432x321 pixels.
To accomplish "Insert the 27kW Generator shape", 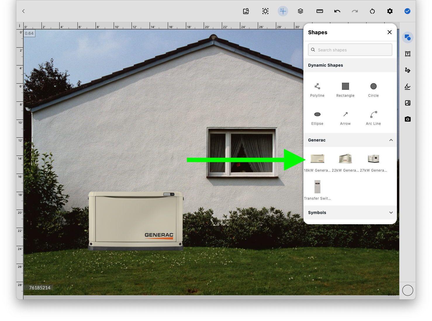I will pyautogui.click(x=374, y=163).
